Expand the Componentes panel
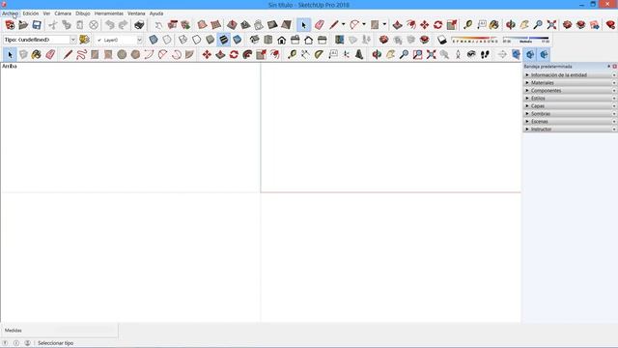The image size is (618, 348). pos(571,90)
